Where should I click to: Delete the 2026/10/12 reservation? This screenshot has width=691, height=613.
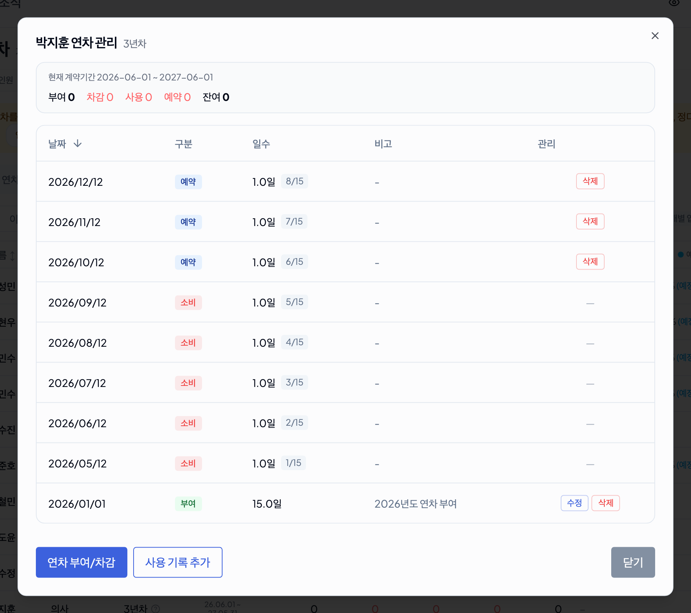[590, 262]
